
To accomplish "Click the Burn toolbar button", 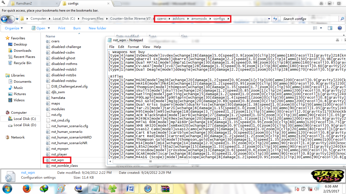I will pyautogui.click(x=77, y=28).
